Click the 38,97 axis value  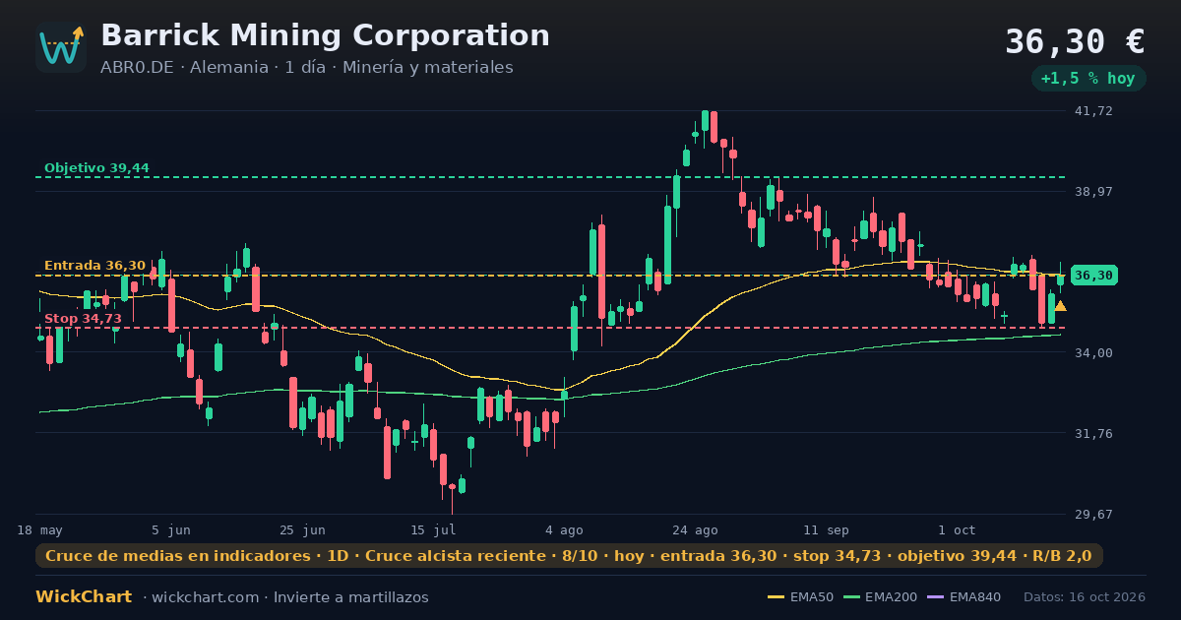pos(1092,192)
